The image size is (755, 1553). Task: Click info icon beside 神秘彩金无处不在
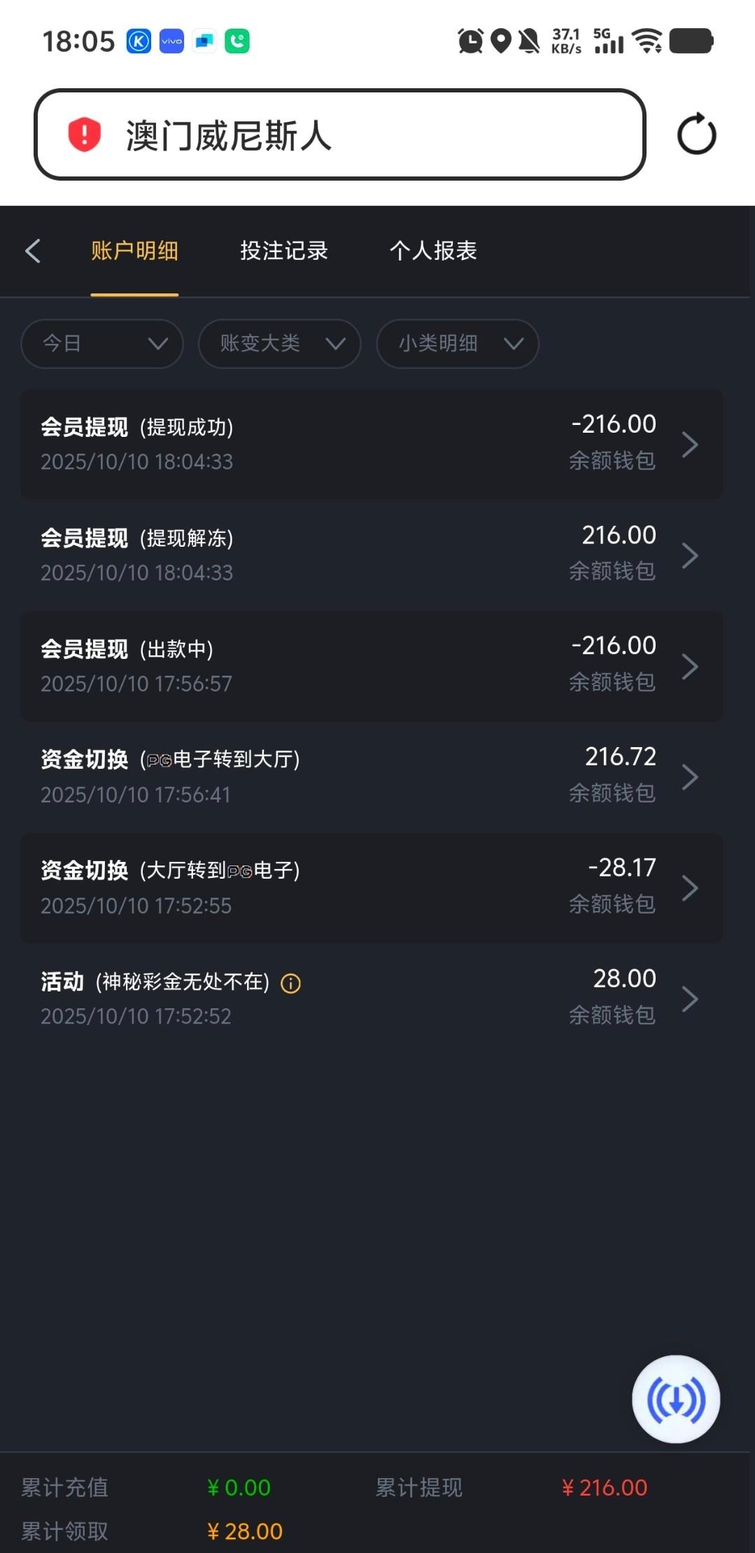pos(291,984)
